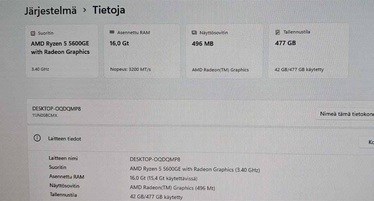
Task: Click the Suoritin row label in device details
Action: (58, 167)
